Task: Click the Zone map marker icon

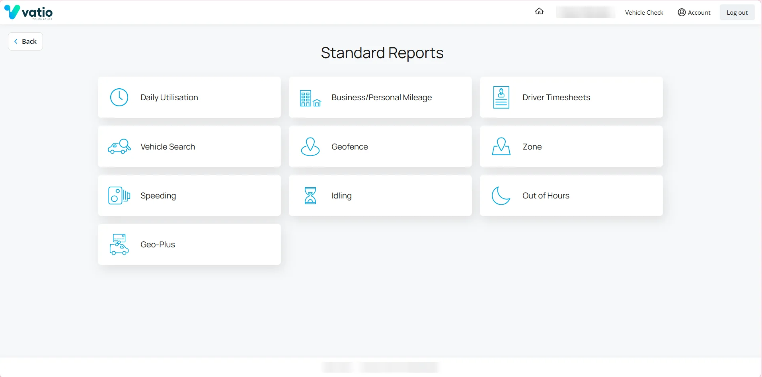Action: (501, 146)
